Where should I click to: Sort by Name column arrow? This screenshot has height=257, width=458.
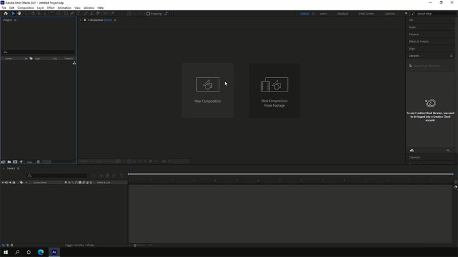coord(26,58)
